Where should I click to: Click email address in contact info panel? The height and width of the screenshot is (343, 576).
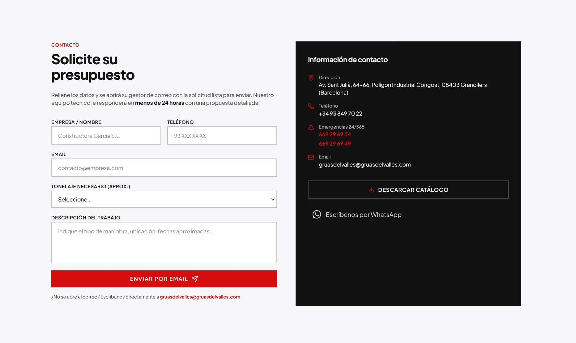click(x=365, y=165)
